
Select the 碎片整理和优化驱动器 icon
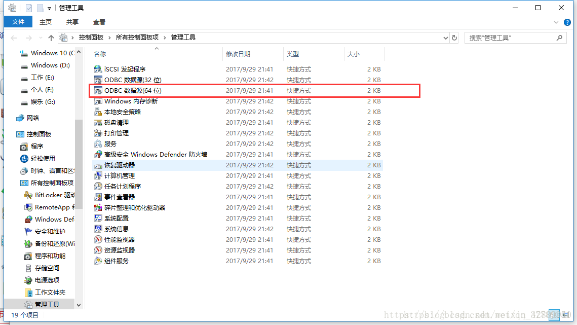tap(98, 208)
